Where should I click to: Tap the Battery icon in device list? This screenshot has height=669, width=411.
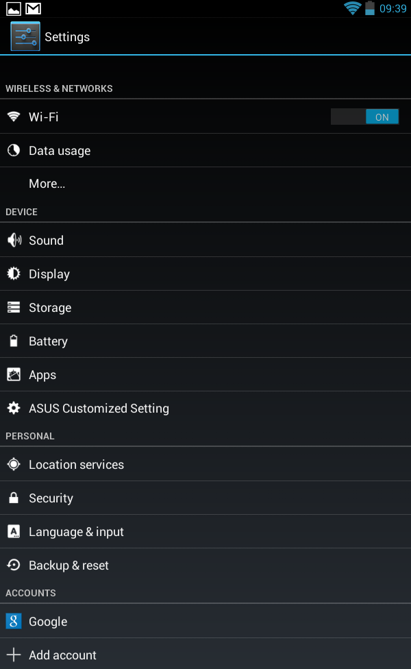click(14, 341)
